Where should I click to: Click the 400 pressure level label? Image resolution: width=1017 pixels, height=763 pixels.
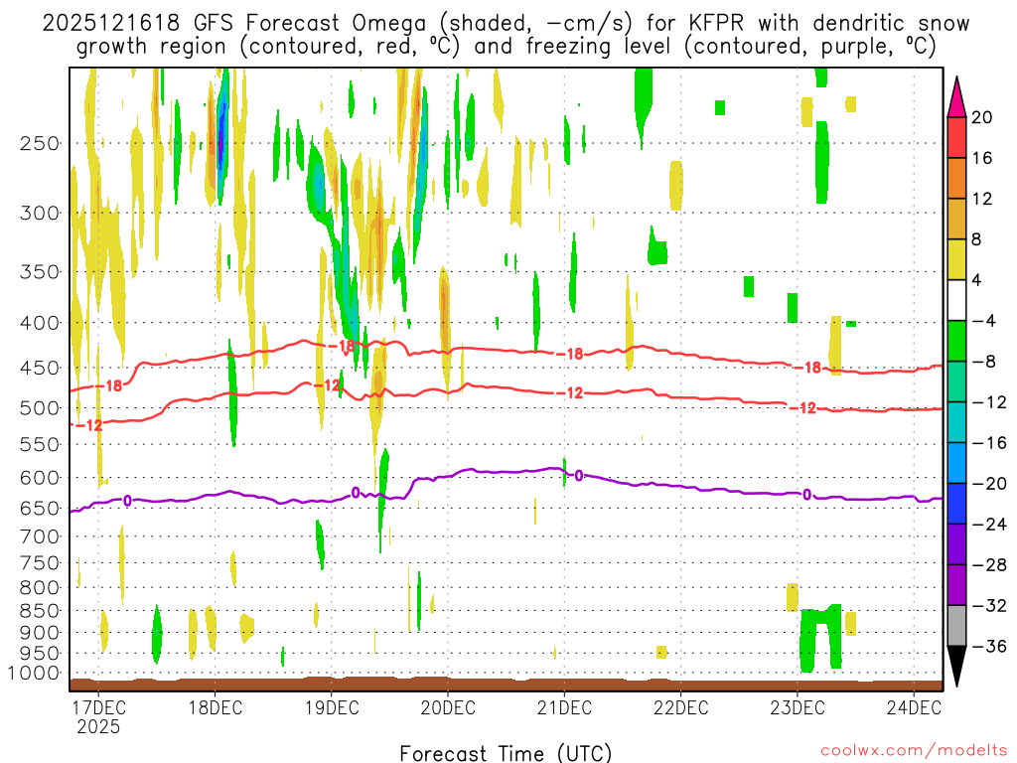pos(40,323)
